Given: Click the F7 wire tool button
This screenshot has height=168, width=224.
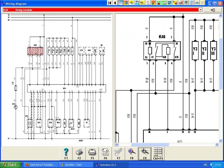Looking at the screenshot, I should [118, 154].
